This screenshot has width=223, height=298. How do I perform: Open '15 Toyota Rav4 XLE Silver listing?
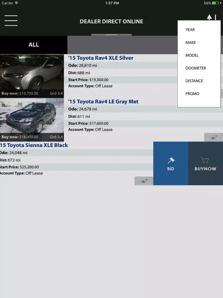(101, 58)
